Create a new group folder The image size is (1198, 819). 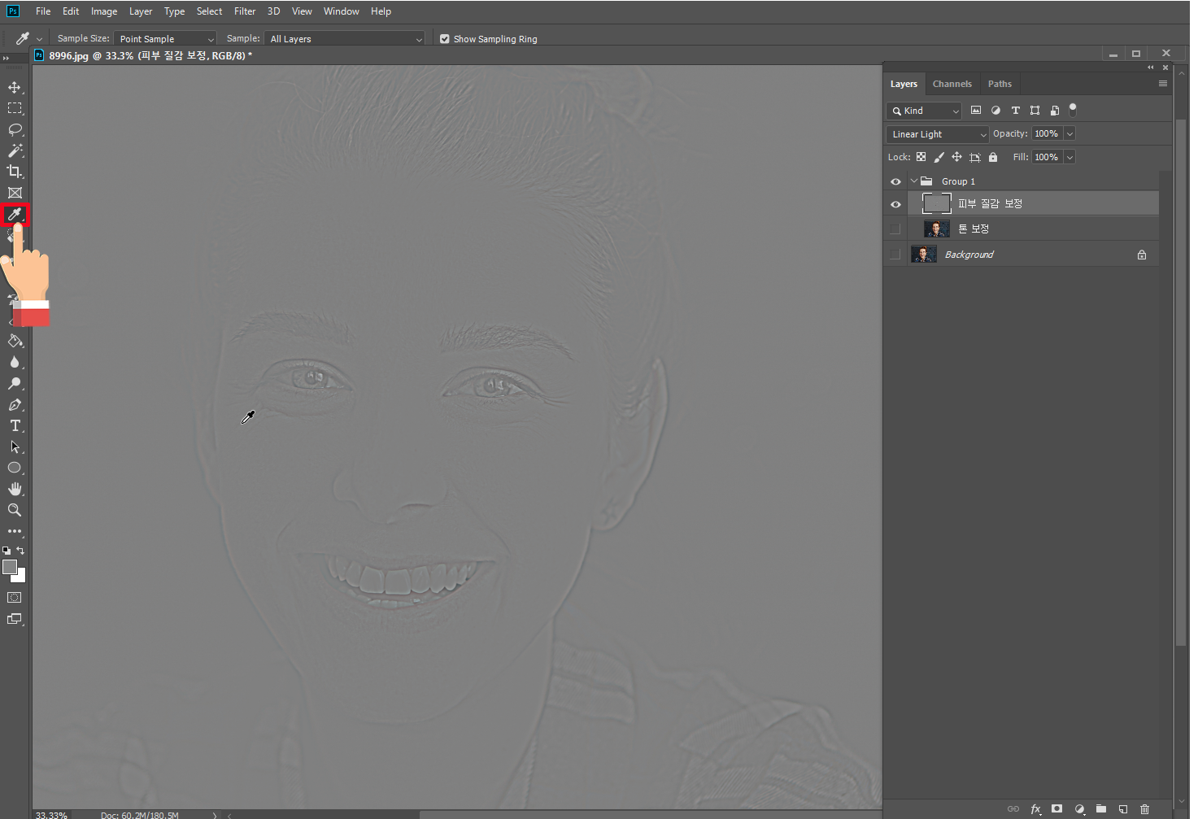point(1101,808)
